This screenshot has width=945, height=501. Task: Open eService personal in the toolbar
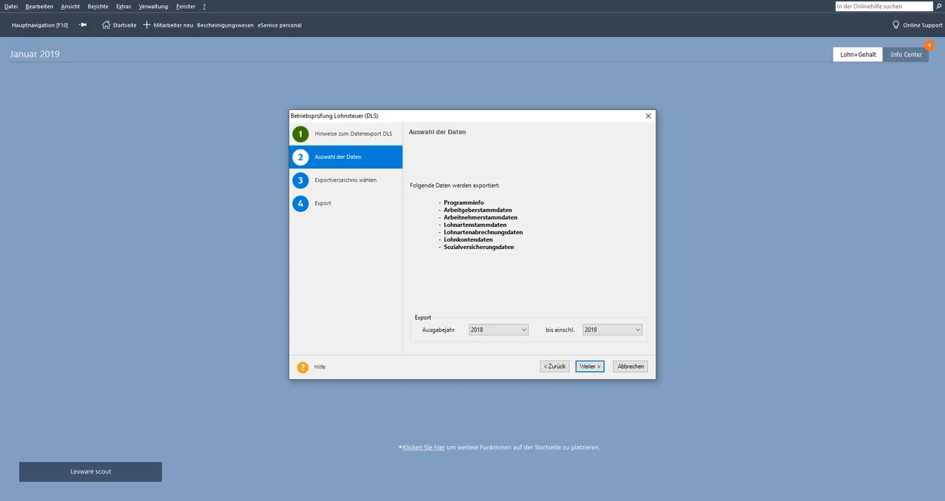pos(280,25)
